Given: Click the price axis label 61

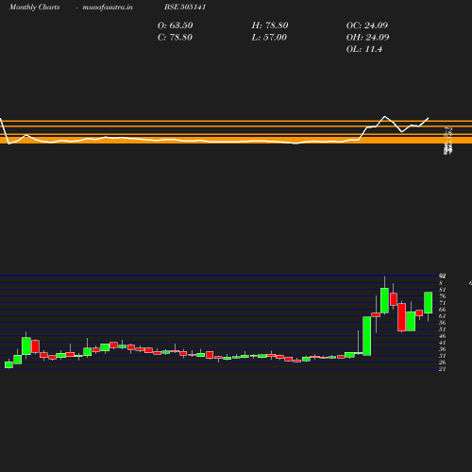Looking at the screenshot, I should (443, 316).
